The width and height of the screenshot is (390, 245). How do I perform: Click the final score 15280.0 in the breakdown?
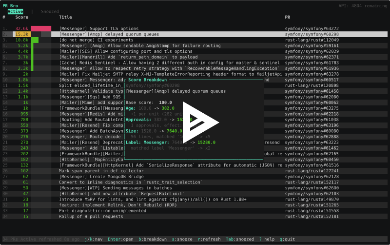point(206,143)
